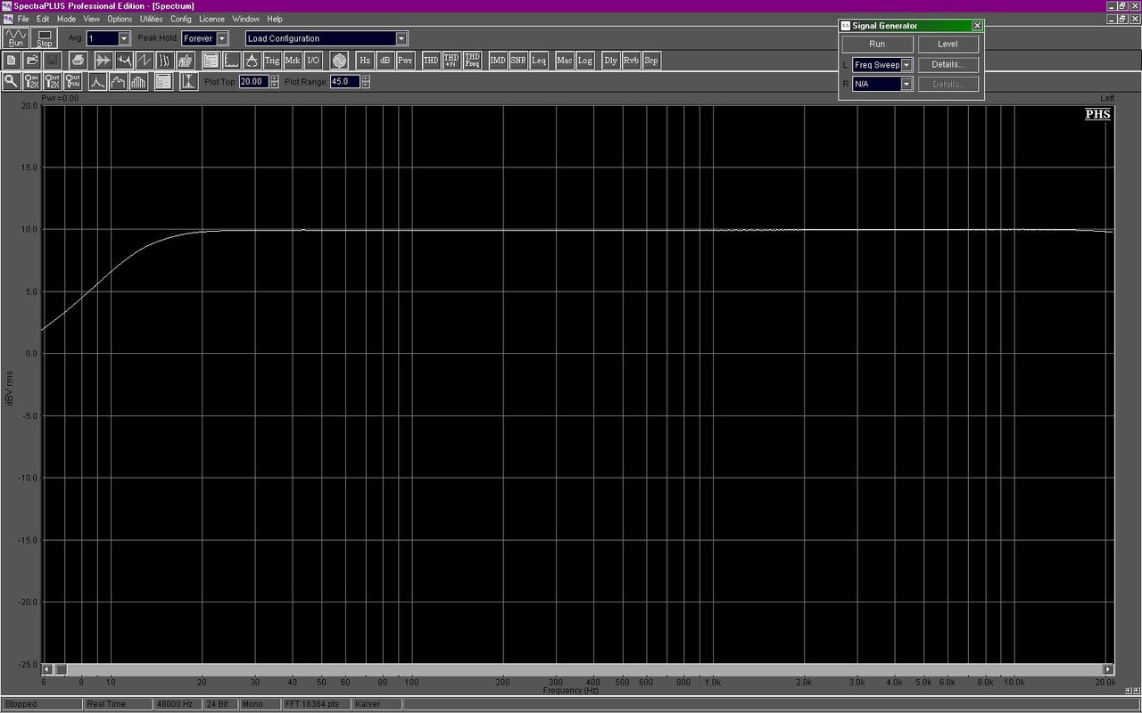Select the stepped plot style icon
This screenshot has height=713, width=1142.
coord(118,81)
